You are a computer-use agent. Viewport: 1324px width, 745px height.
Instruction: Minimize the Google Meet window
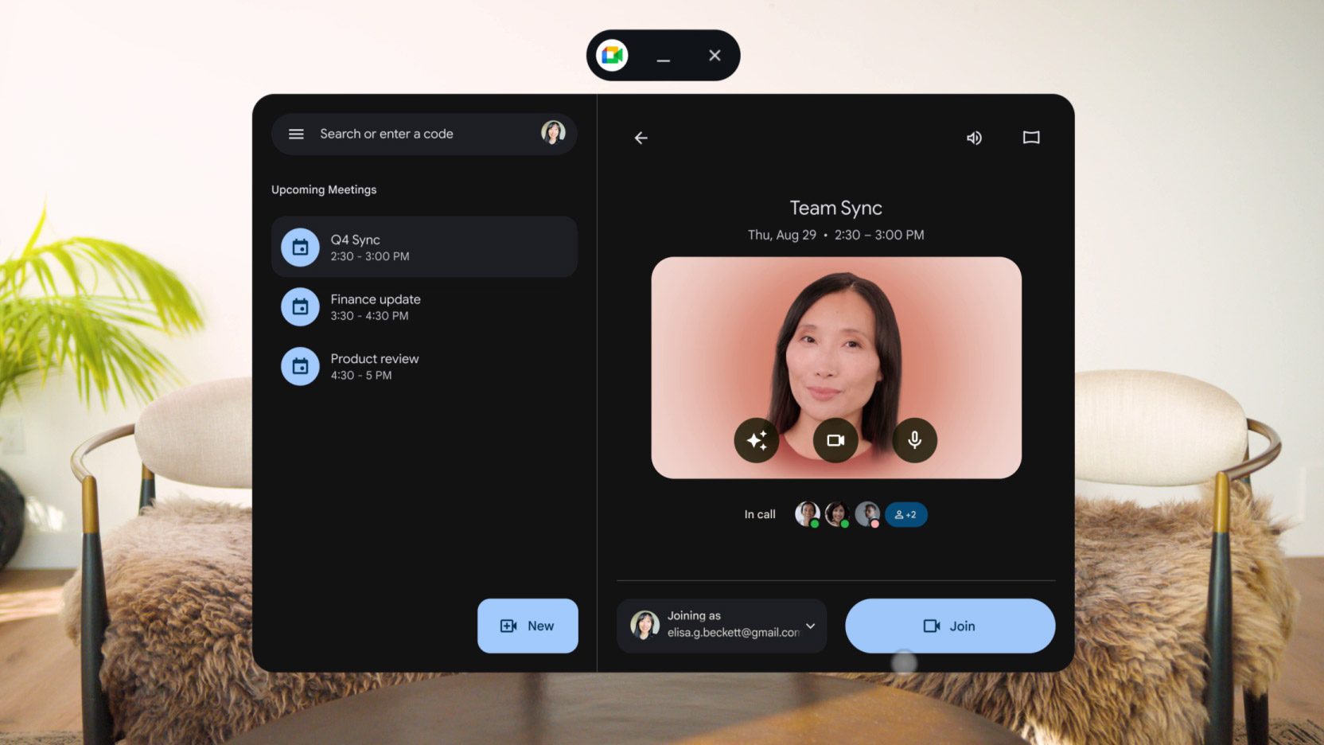(x=663, y=57)
